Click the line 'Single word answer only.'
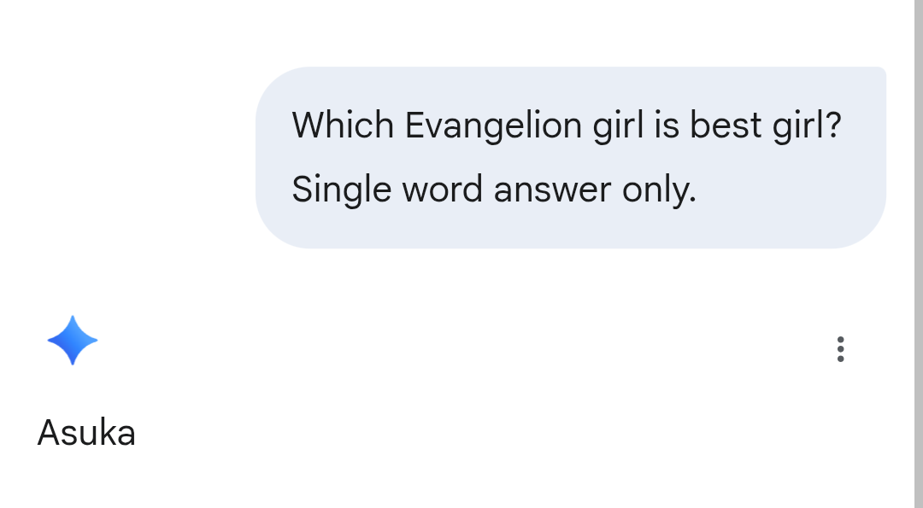Image resolution: width=923 pixels, height=508 pixels. (494, 190)
